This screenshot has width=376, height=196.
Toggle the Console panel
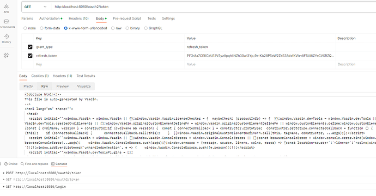pyautogui.click(x=59, y=164)
